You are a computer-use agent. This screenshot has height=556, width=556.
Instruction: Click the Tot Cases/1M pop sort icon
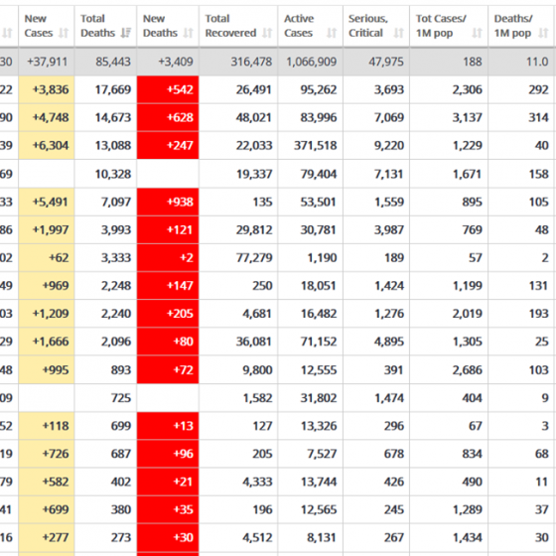(477, 33)
